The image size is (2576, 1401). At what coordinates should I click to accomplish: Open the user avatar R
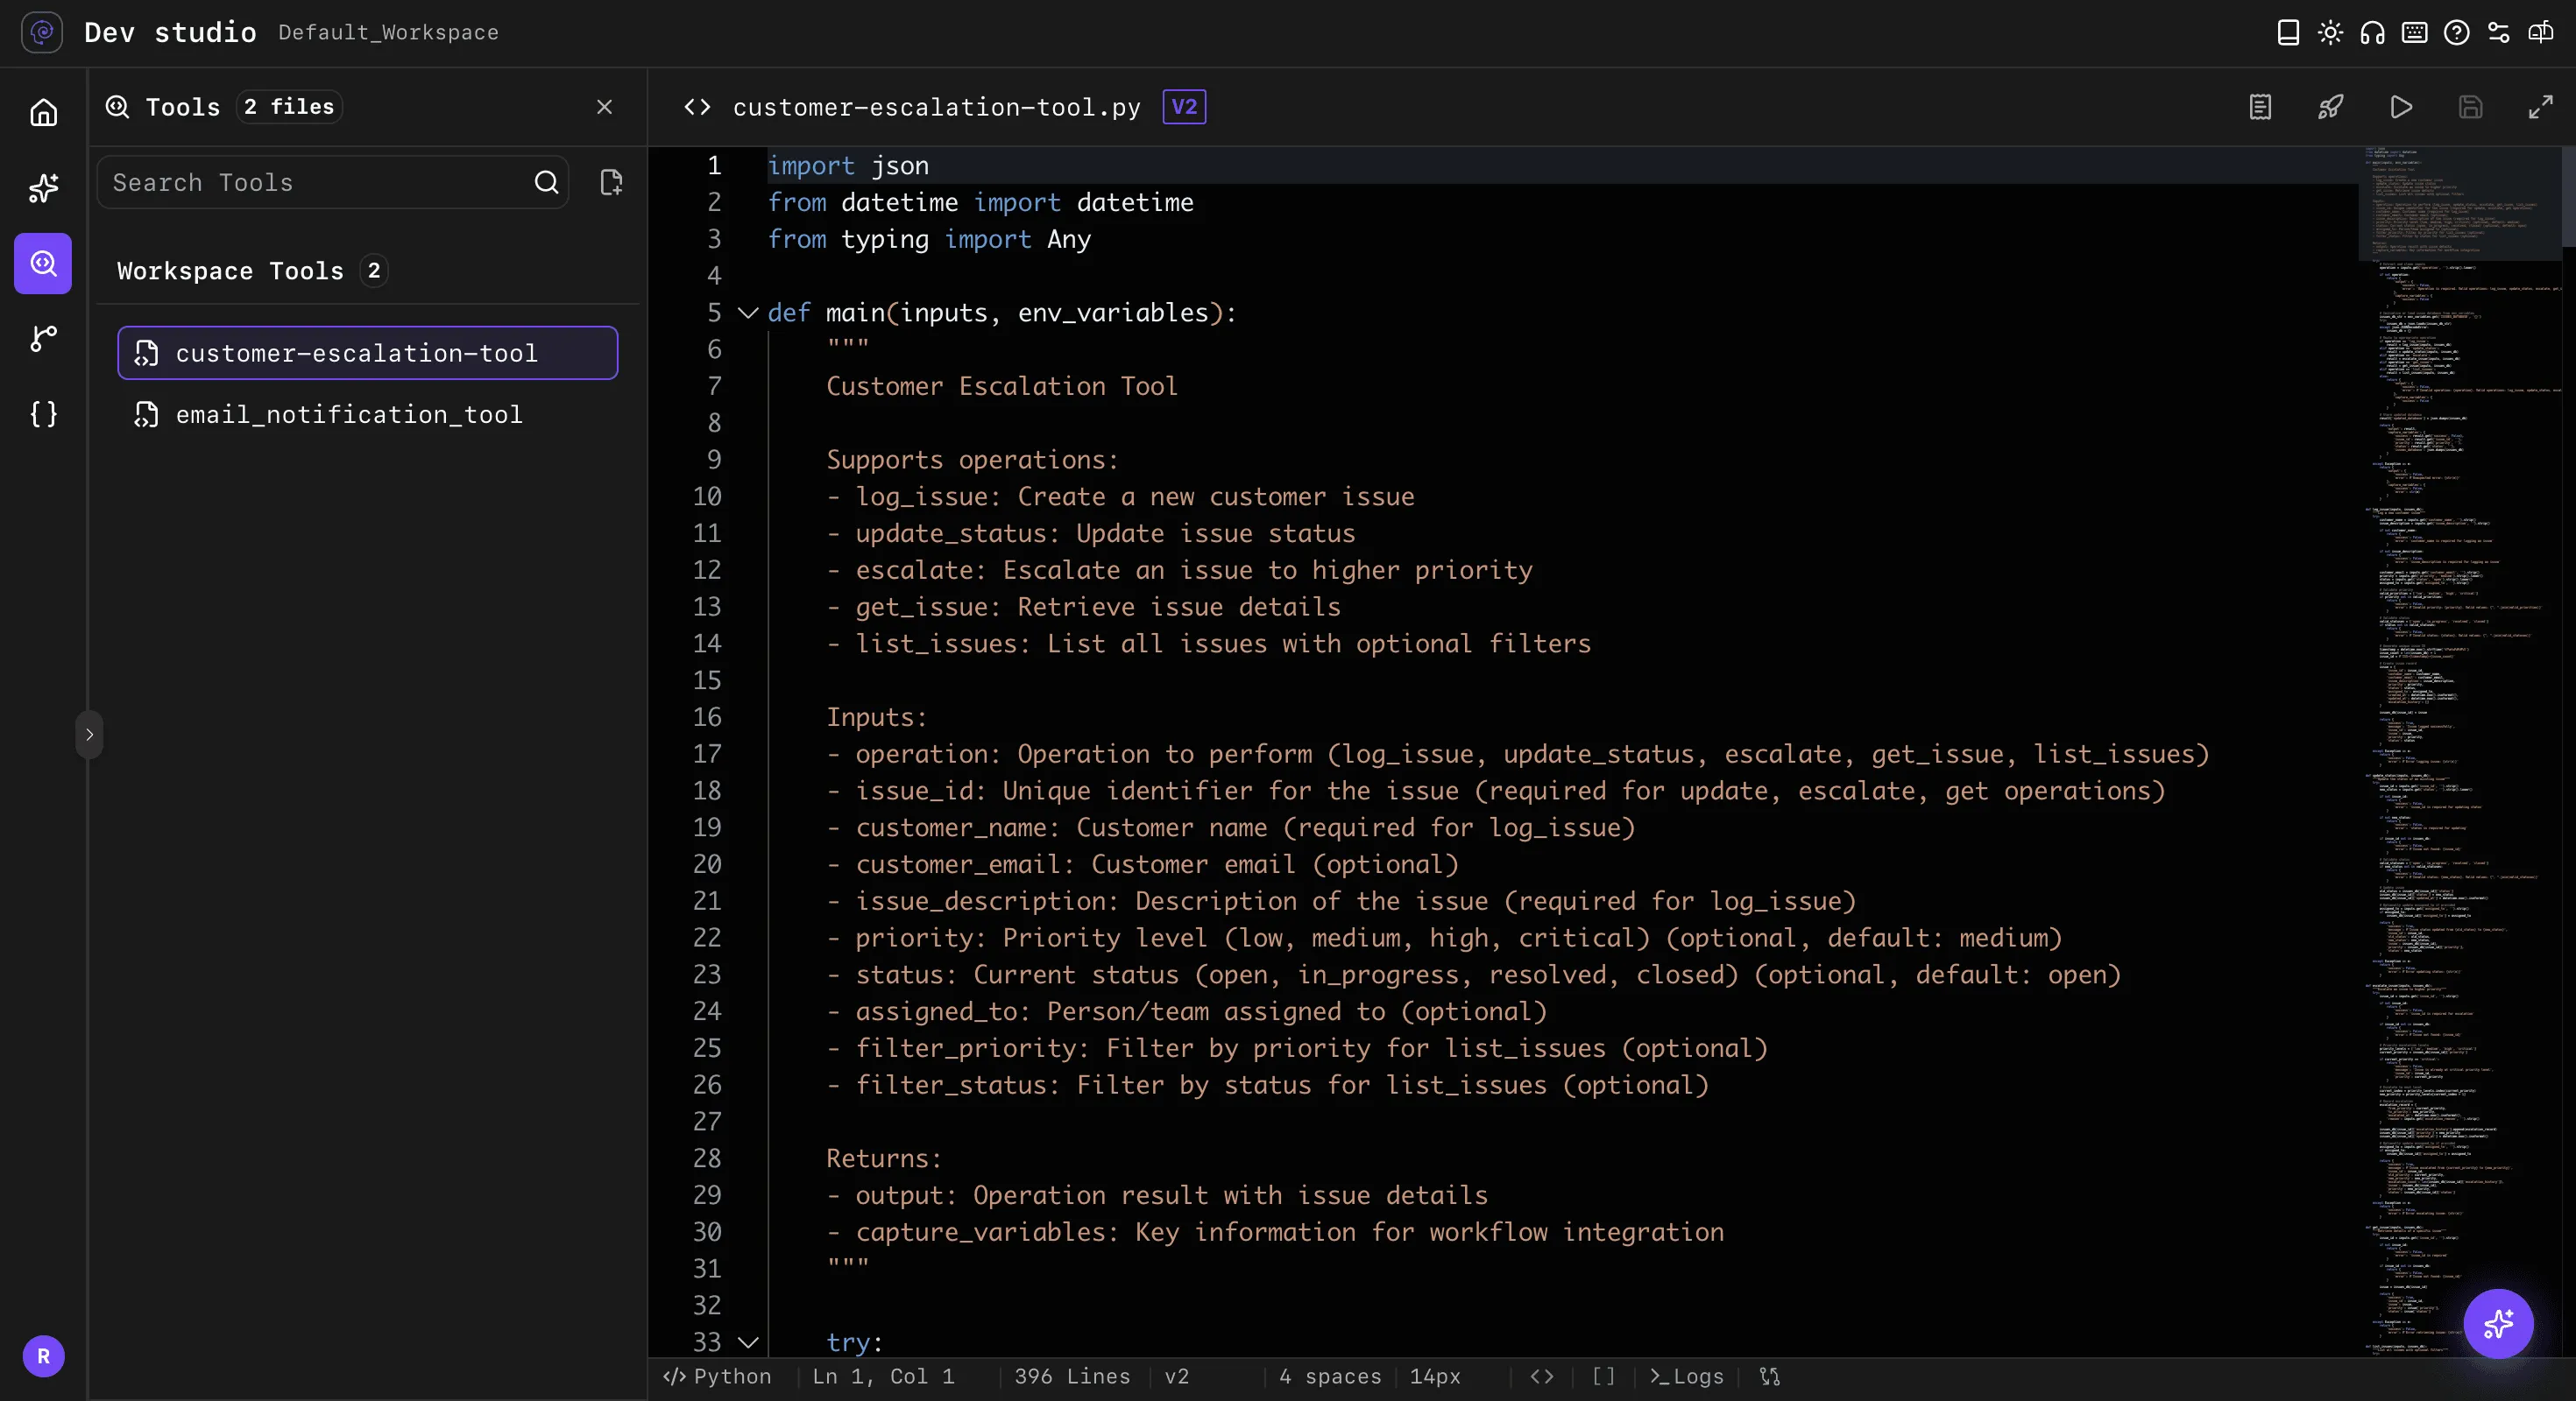43,1356
